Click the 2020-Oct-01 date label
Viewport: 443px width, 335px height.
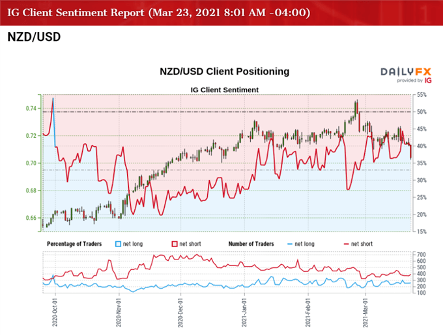55,313
